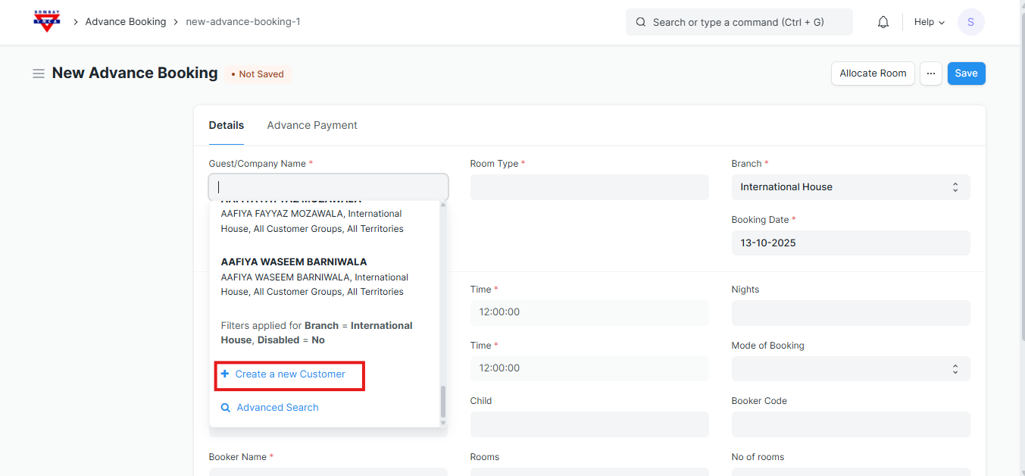Toggle the sidebar hamburger menu
This screenshot has width=1025, height=476.
38,74
